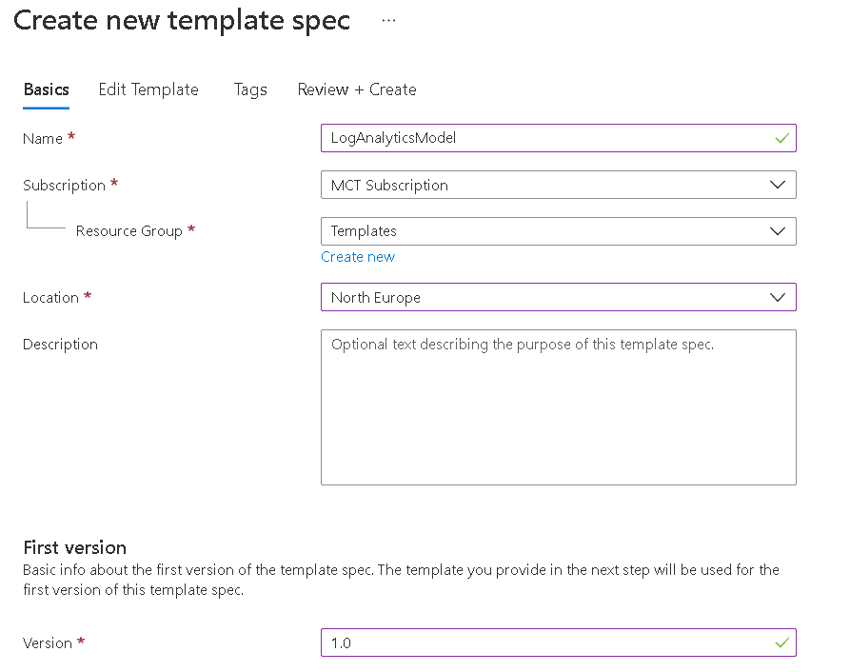This screenshot has width=850, height=672.
Task: Click the chevron arrow on Location field
Action: 778,297
